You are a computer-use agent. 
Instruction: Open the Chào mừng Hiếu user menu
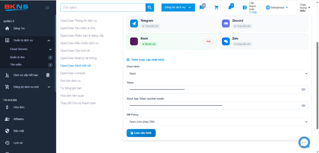click(305, 8)
